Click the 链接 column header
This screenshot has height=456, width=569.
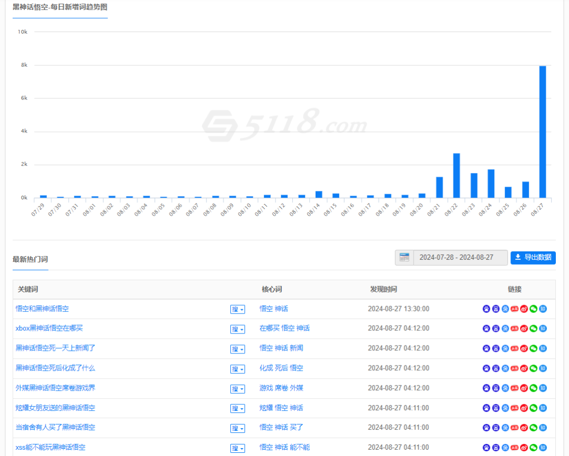515,289
